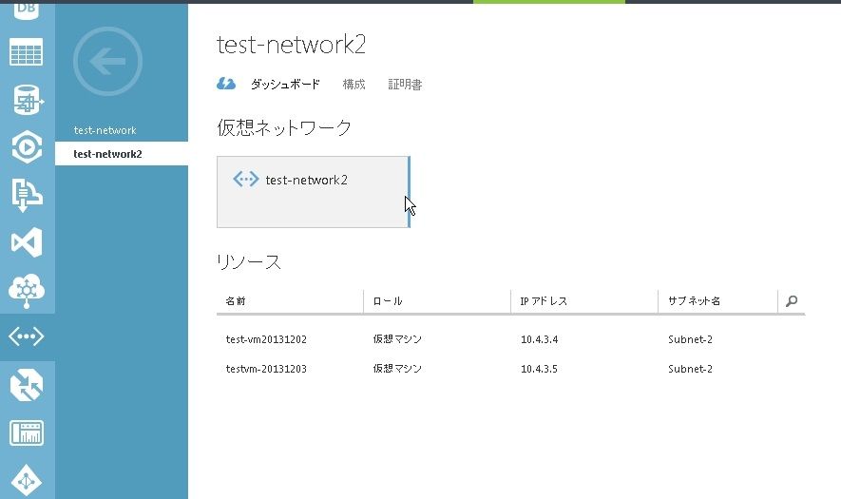Screen dimensions: 841x499
Task: Click 仮想マシン role of test-vm20131202
Action: coord(397,339)
